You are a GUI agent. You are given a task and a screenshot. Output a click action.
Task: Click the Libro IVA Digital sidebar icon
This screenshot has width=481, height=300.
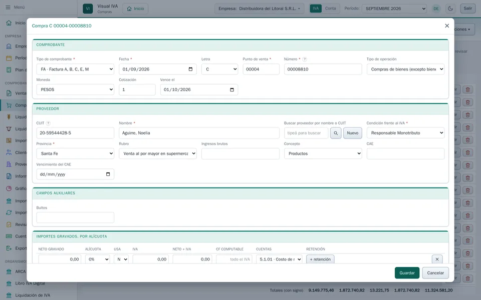click(9, 283)
